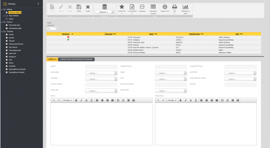
Task: Click the database stack icon
Action: (x=105, y=7)
